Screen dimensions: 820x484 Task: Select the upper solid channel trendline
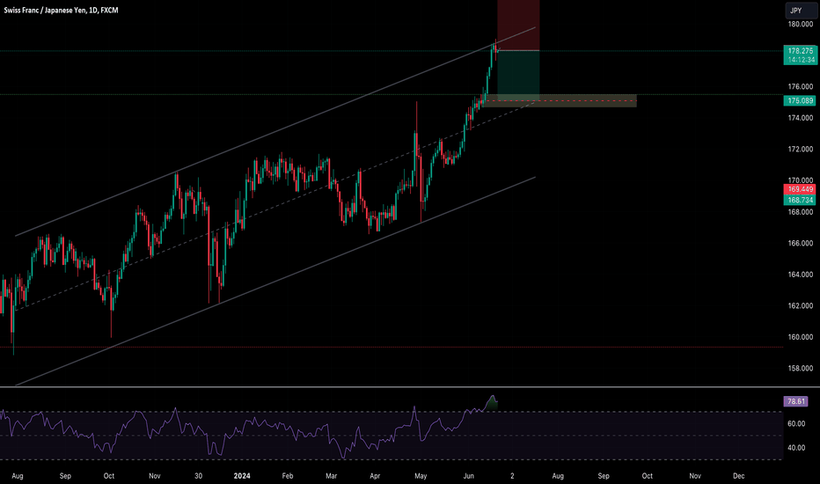(275, 131)
